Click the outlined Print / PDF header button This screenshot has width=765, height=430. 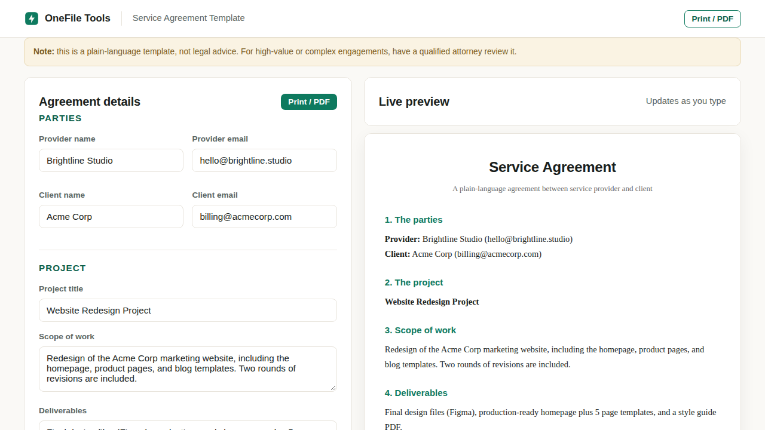point(712,19)
